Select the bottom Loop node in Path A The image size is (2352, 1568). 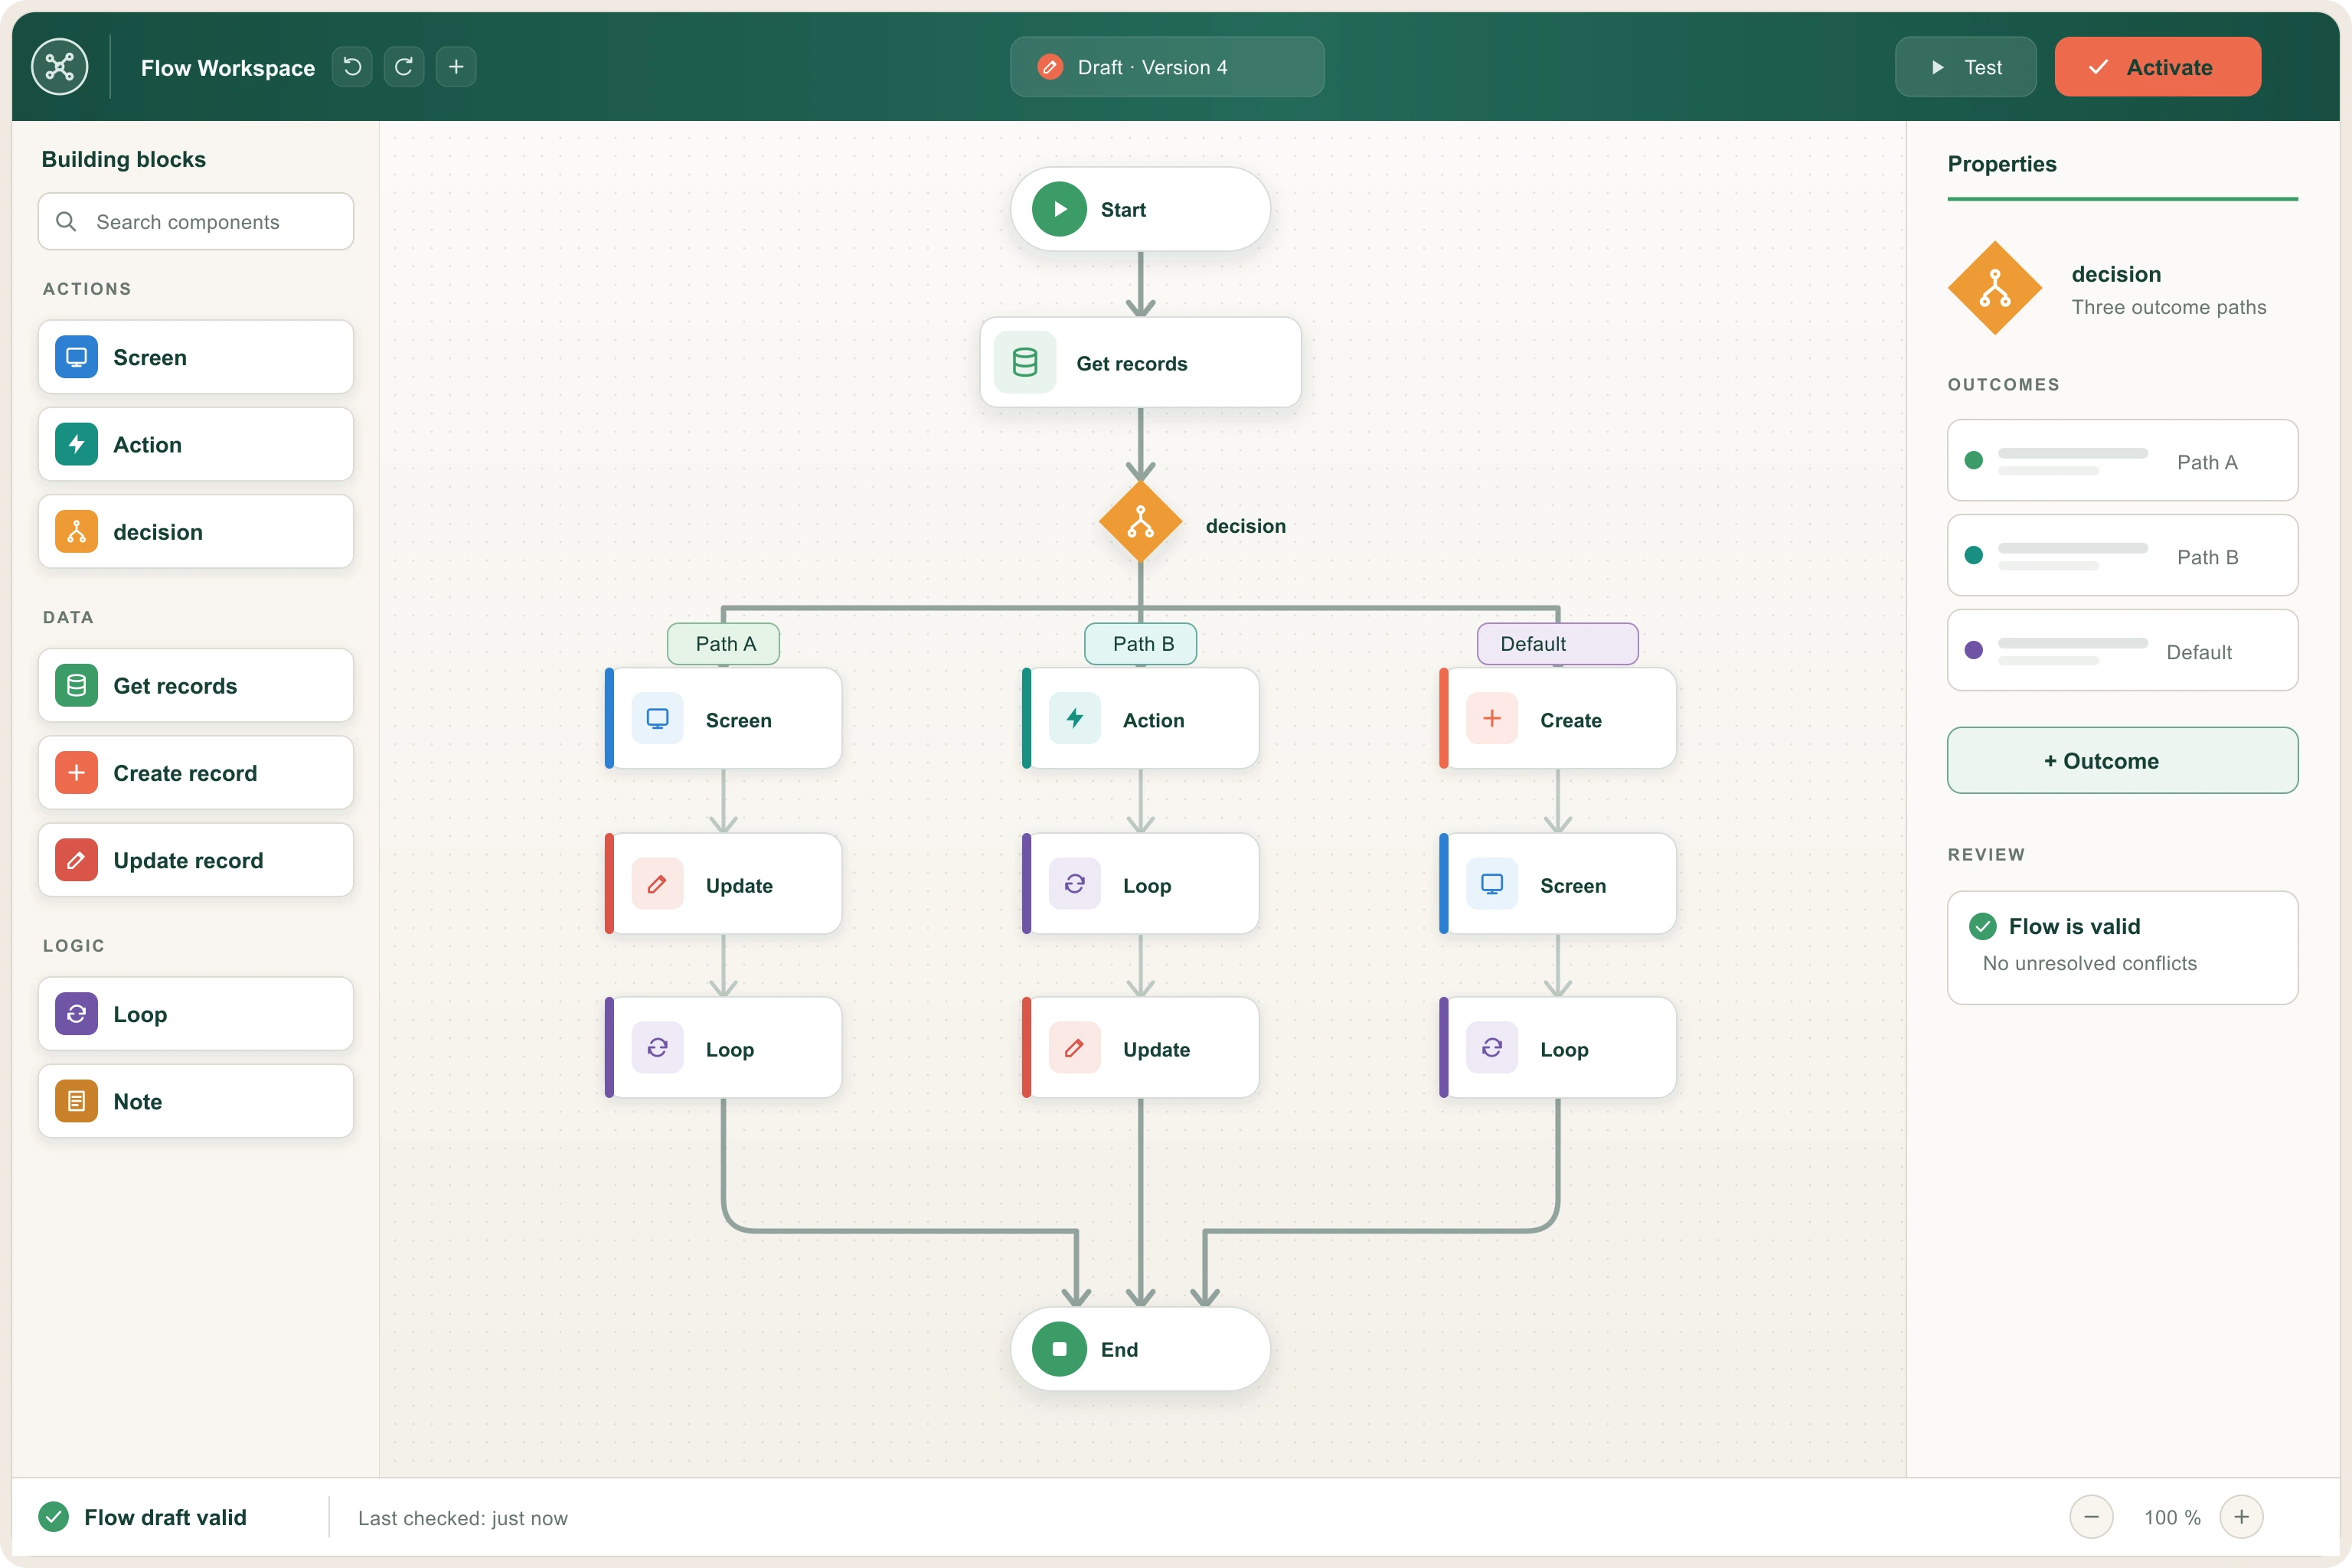[723, 1047]
